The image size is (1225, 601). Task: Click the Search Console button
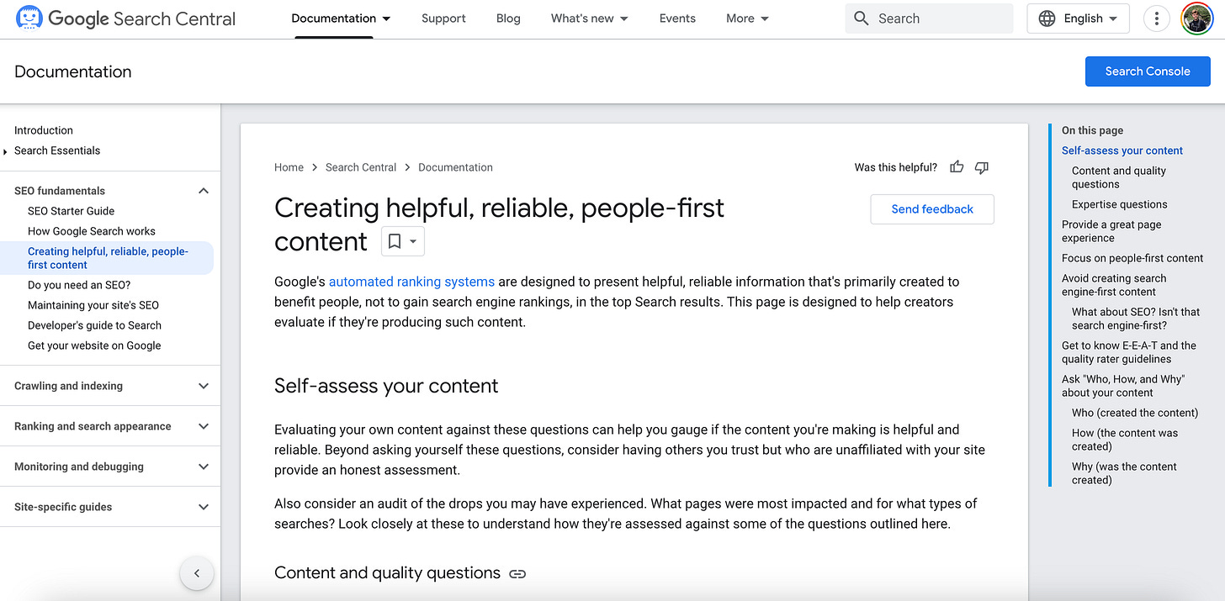[x=1147, y=71]
